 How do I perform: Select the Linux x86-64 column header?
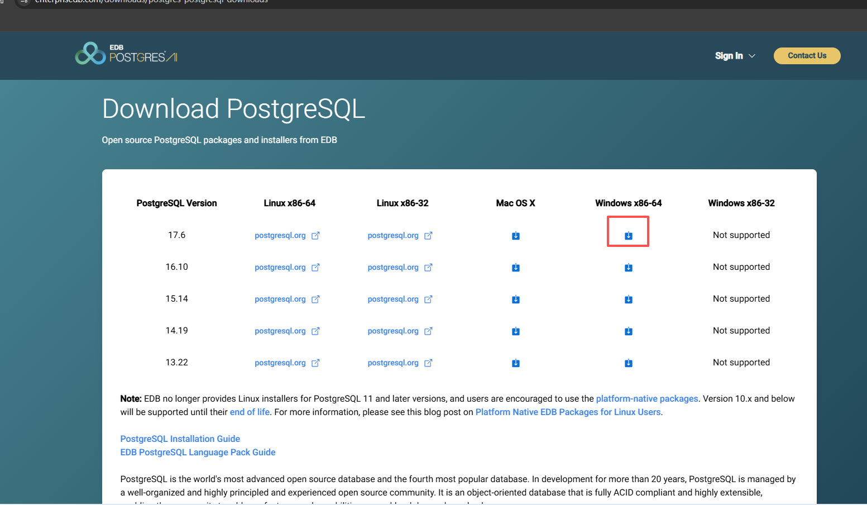click(x=289, y=203)
